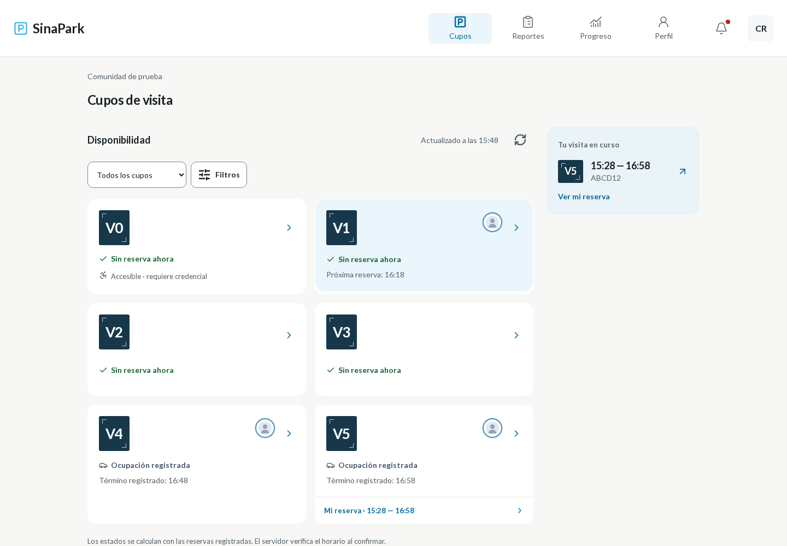Expand V4 card with its chevron

click(x=289, y=434)
